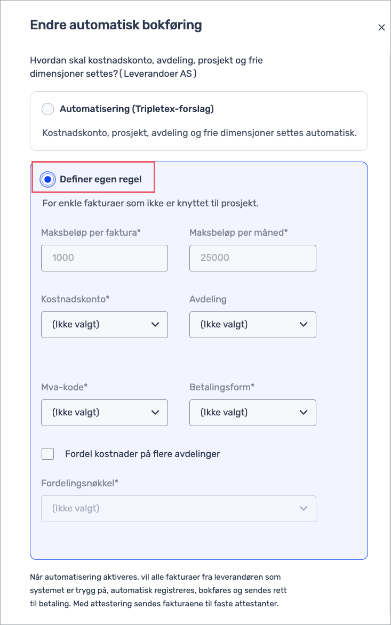Open the Avdeling (Ikke valgt) combo box

point(244,324)
